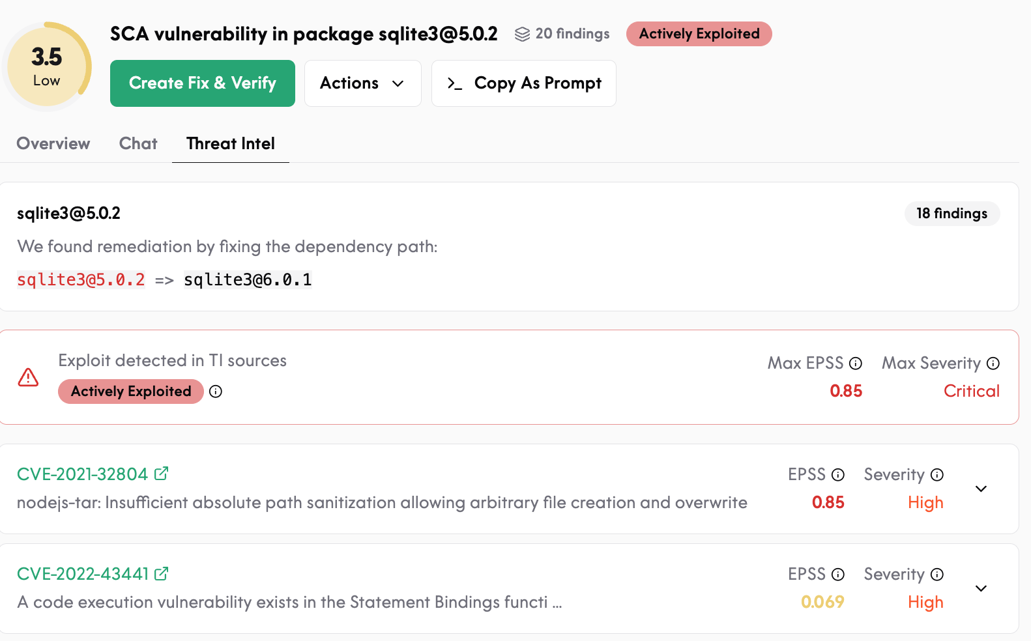Viewport: 1031px width, 641px height.
Task: Click the Copy As Prompt button
Action: (x=524, y=83)
